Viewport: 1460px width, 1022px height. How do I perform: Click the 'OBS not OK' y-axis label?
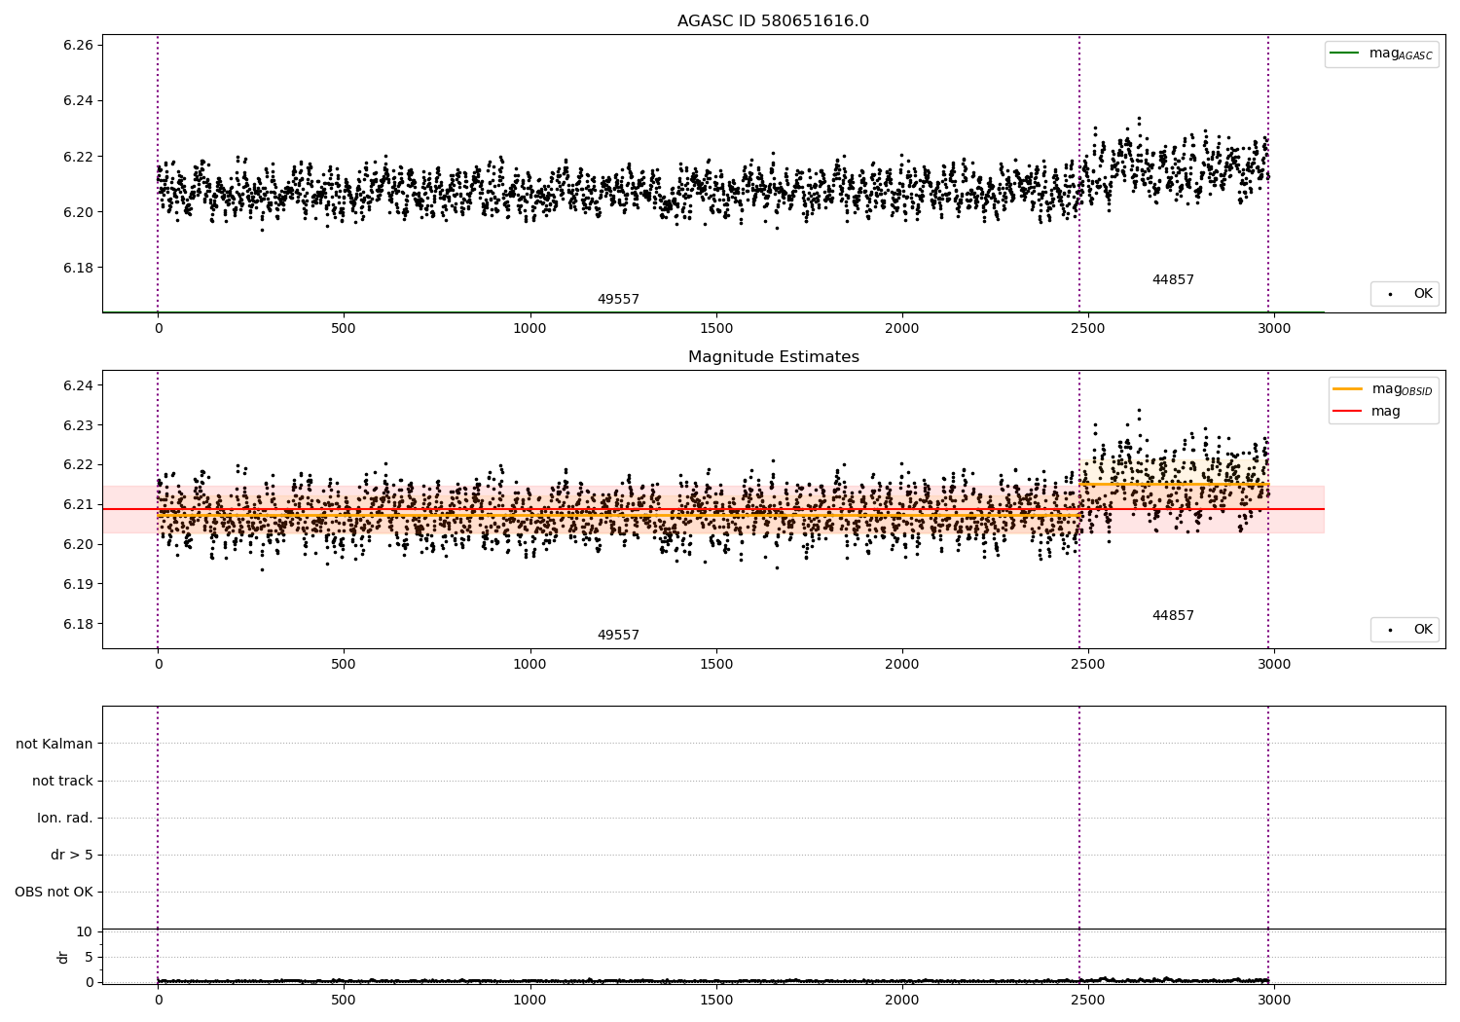coord(55,892)
